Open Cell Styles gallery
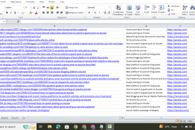Screen dimensions: 195x130 click(x=138, y=10)
